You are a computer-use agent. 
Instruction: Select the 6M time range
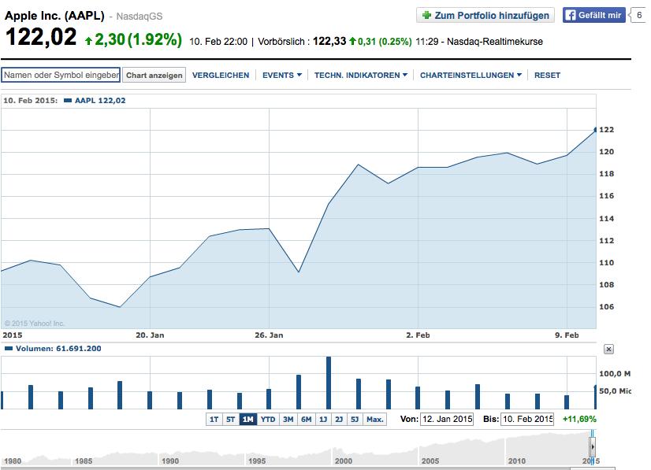click(307, 420)
